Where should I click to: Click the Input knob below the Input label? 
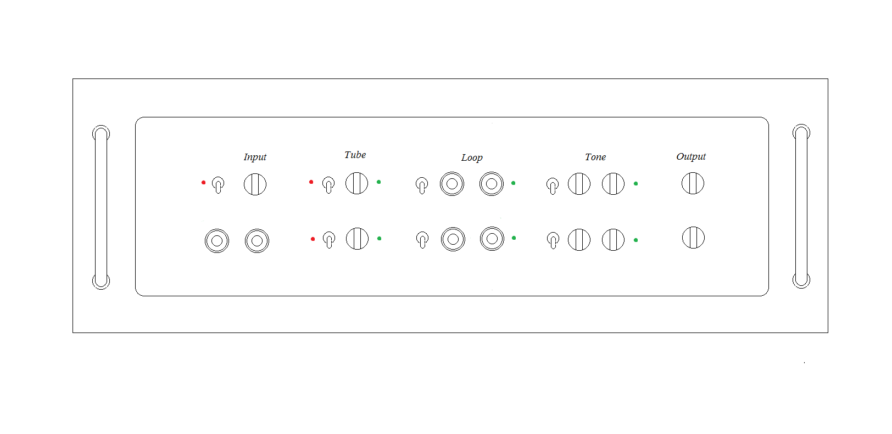(255, 184)
